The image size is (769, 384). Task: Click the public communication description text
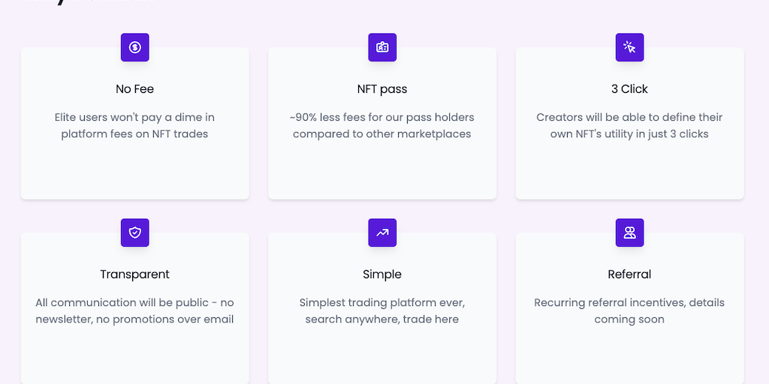click(135, 311)
